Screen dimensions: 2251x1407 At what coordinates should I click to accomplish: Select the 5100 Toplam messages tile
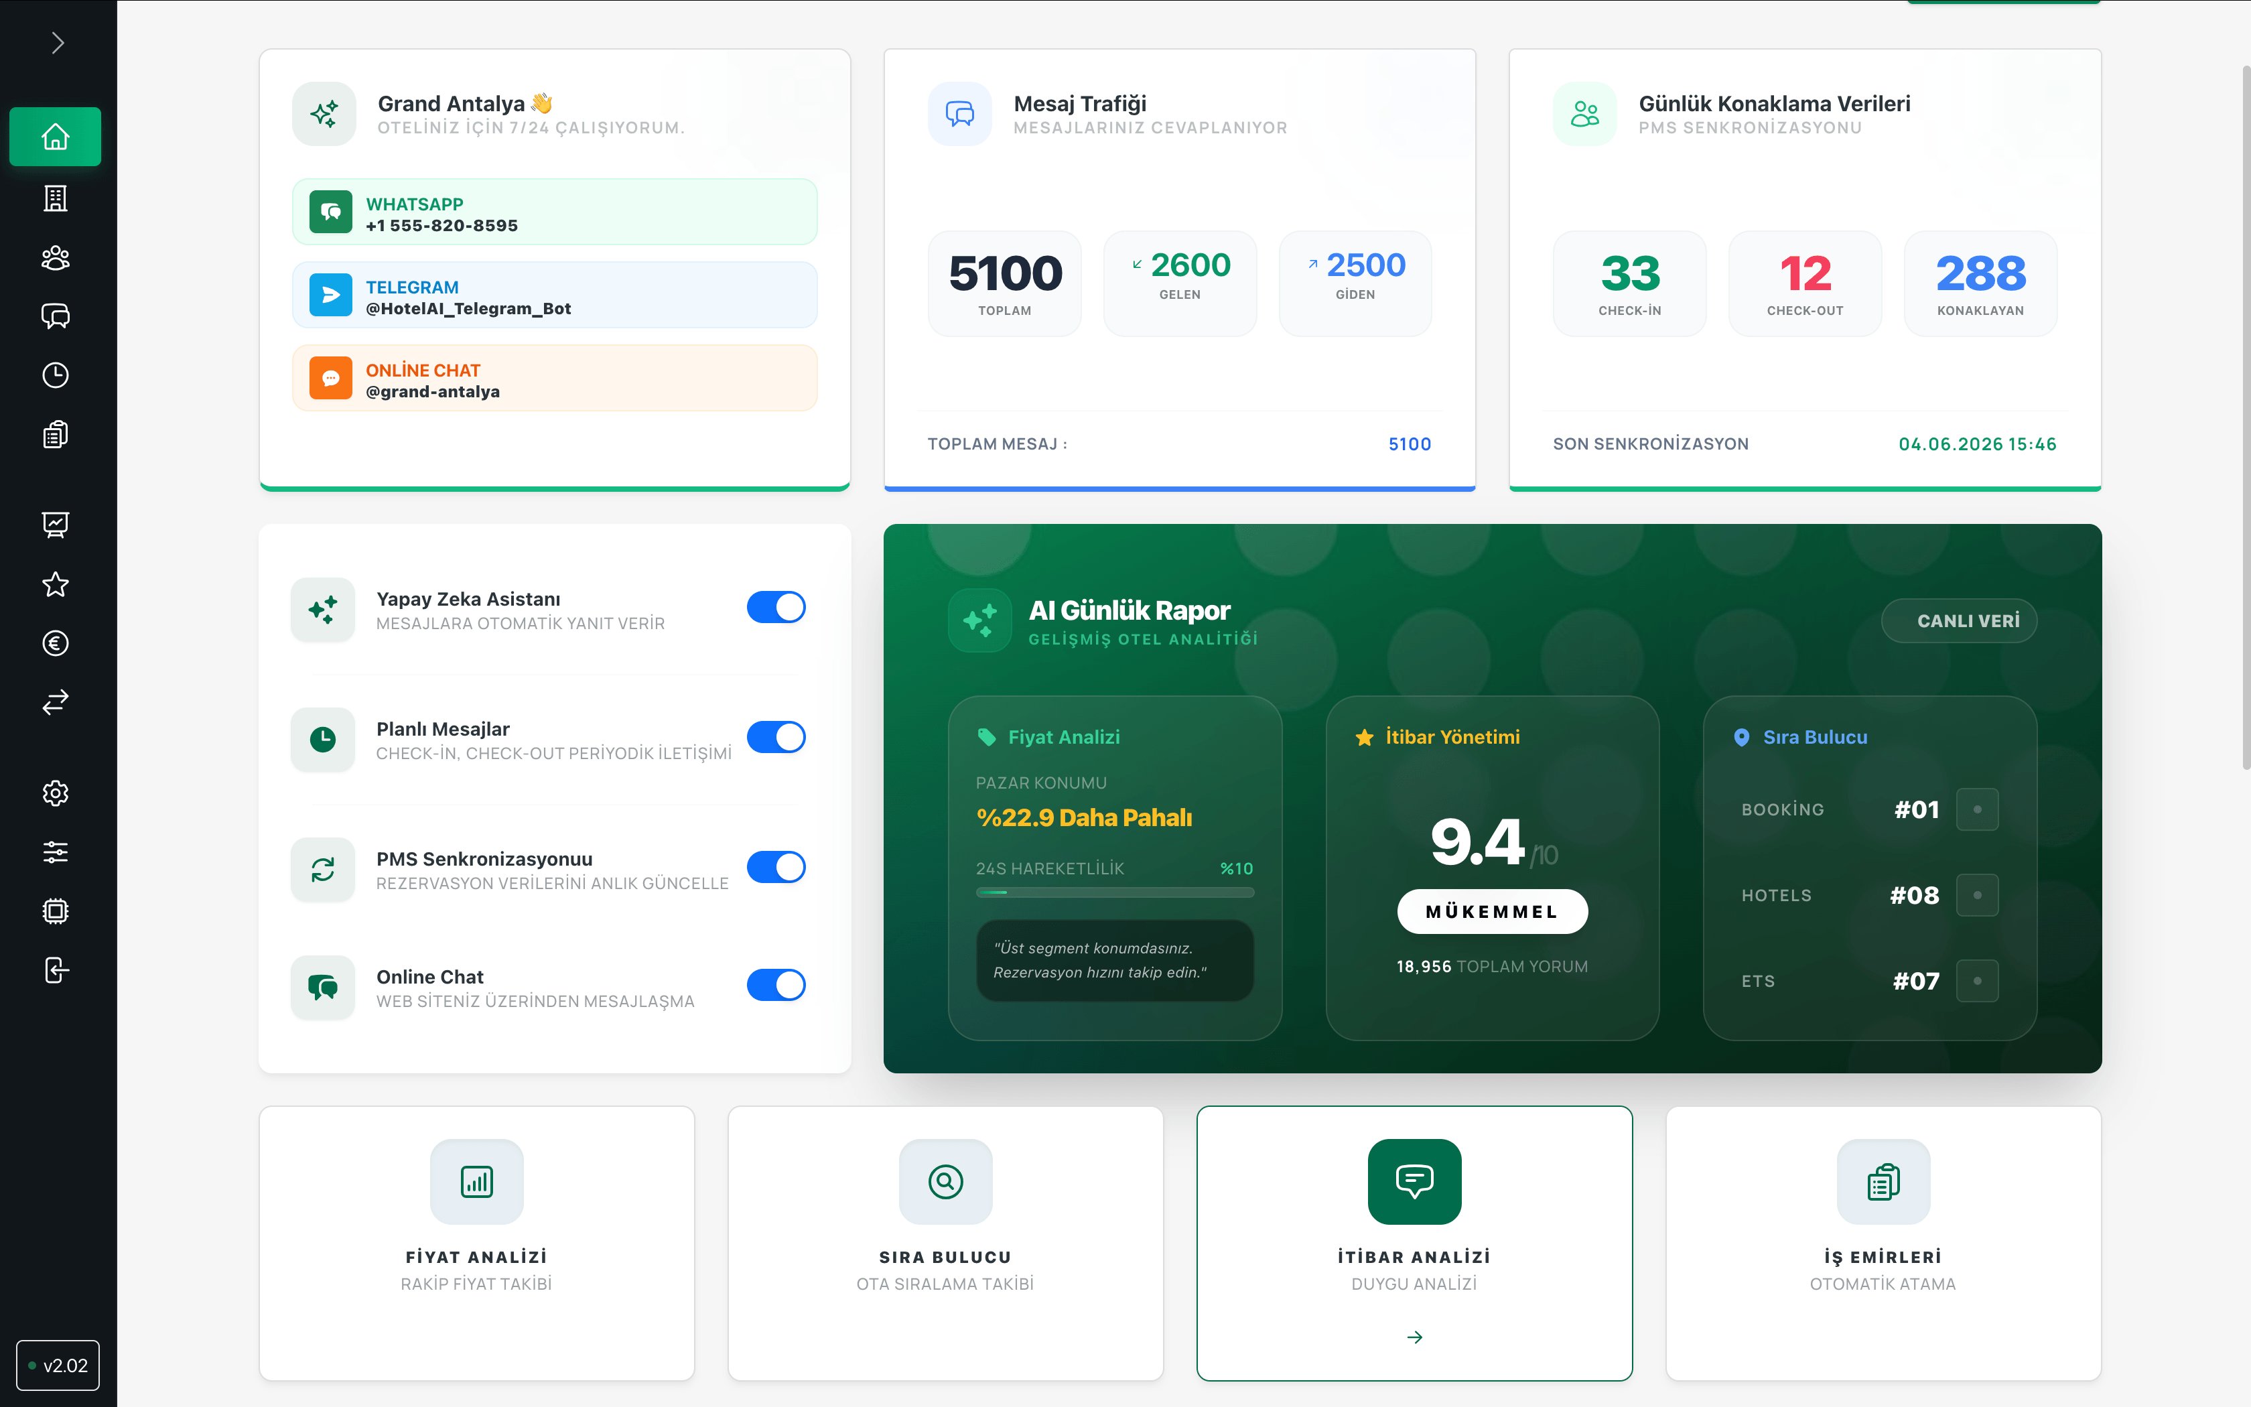click(x=1005, y=283)
